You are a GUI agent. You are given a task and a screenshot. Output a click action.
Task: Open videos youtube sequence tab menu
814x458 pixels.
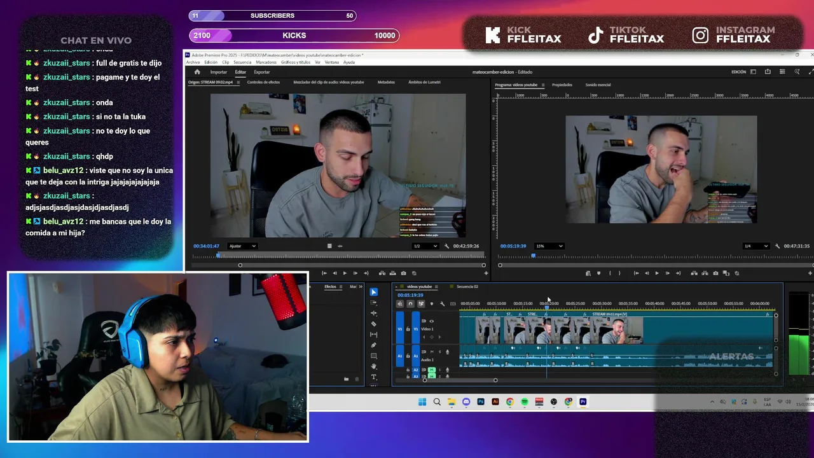coord(436,287)
